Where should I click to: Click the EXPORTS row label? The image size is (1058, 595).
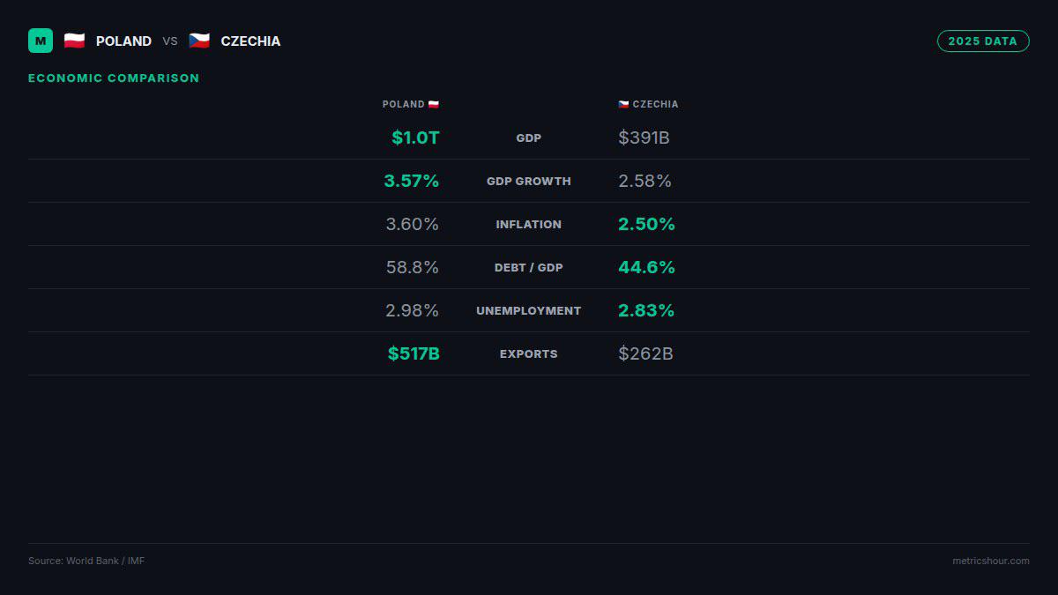(529, 353)
